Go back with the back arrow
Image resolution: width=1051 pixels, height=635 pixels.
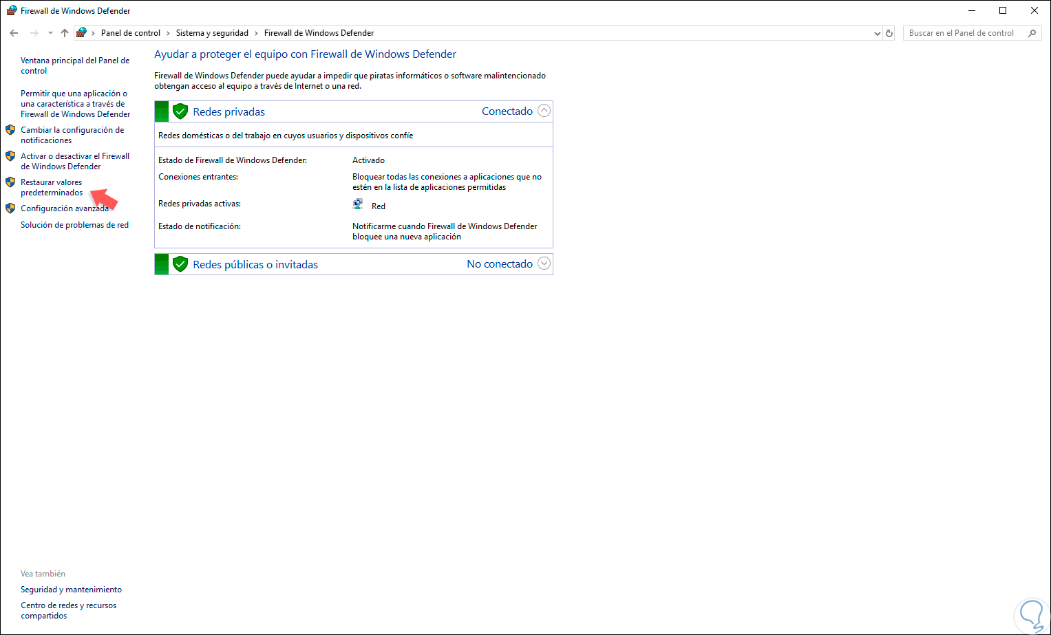click(x=14, y=33)
